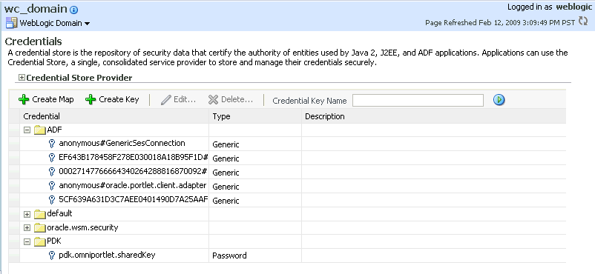The width and height of the screenshot is (595, 274).
Task: Collapse the ADF credential map
Action: [27, 130]
